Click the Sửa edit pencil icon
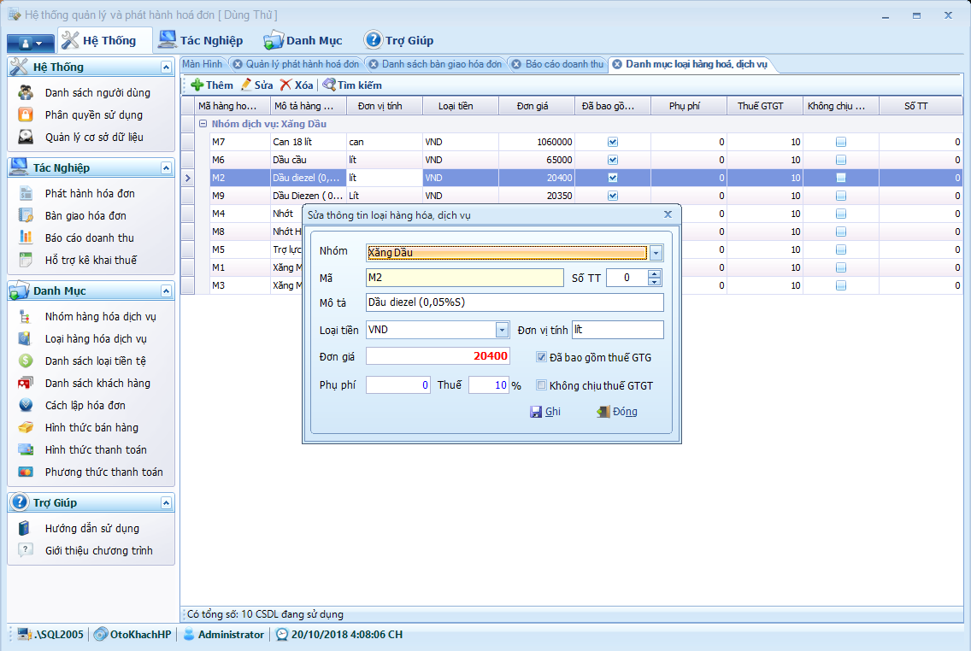 246,85
